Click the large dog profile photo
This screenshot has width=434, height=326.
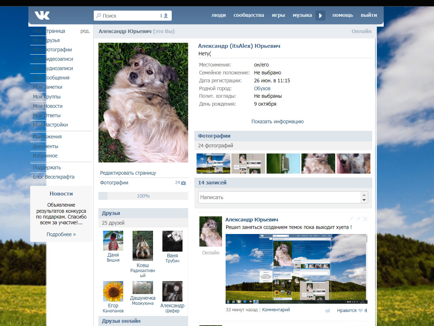[x=143, y=103]
